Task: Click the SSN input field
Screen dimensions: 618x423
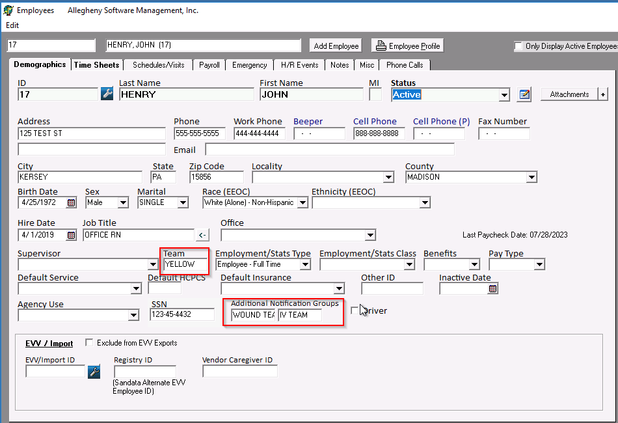Action: point(182,314)
